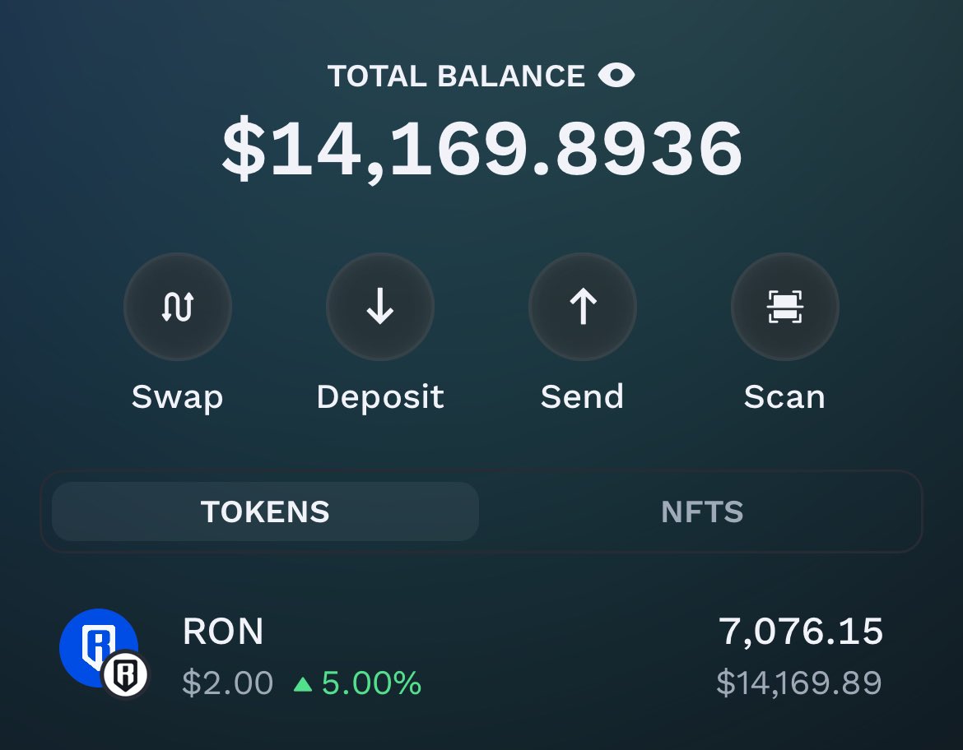The image size is (963, 750).
Task: Click the $2.00 RON price
Action: pos(227,683)
